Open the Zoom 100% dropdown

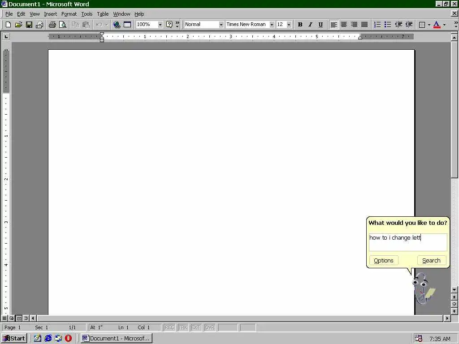point(160,25)
